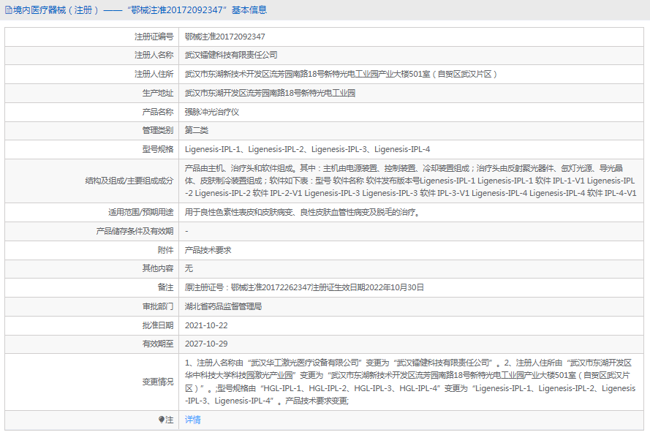
Task: Open the 详情 link in the bottom row
Action: coord(192,419)
